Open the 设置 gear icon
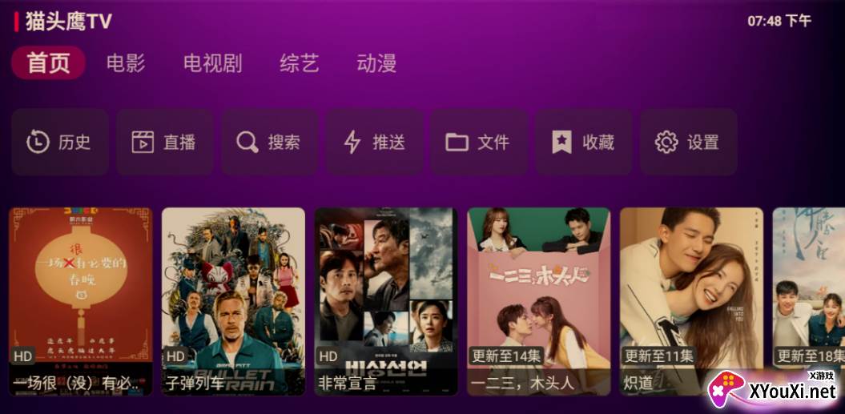Viewport: 845px width, 414px height. click(x=666, y=143)
